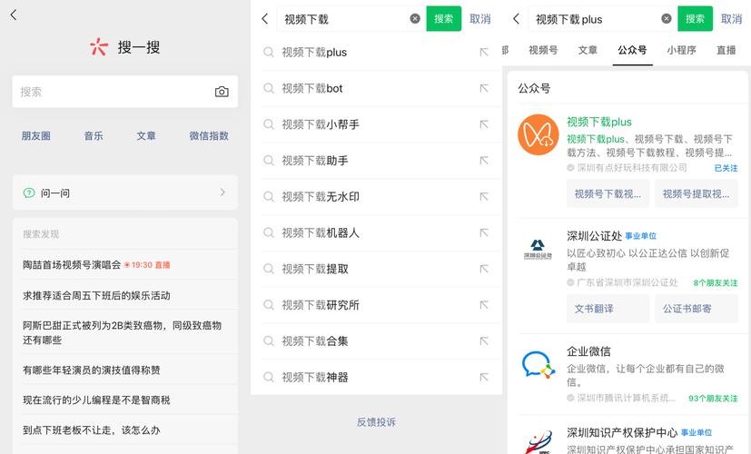Open the 文书翻译 shortcut
Screen dimensions: 751x454
[608, 309]
